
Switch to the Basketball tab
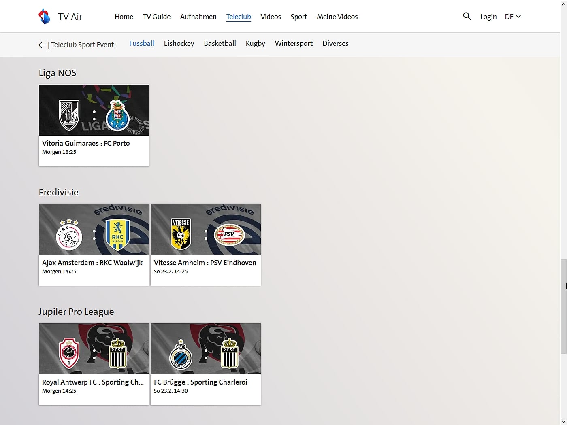pos(220,43)
